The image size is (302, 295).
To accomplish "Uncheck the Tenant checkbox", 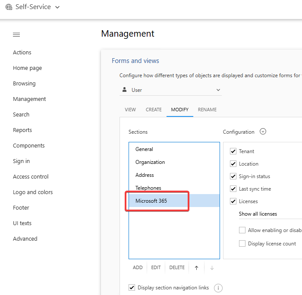I will pyautogui.click(x=233, y=151).
